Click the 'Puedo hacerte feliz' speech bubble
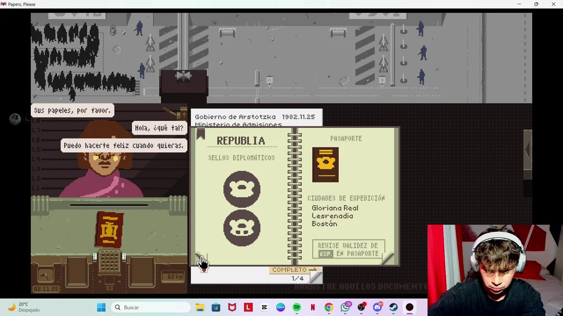This screenshot has height=316, width=563. tap(124, 145)
